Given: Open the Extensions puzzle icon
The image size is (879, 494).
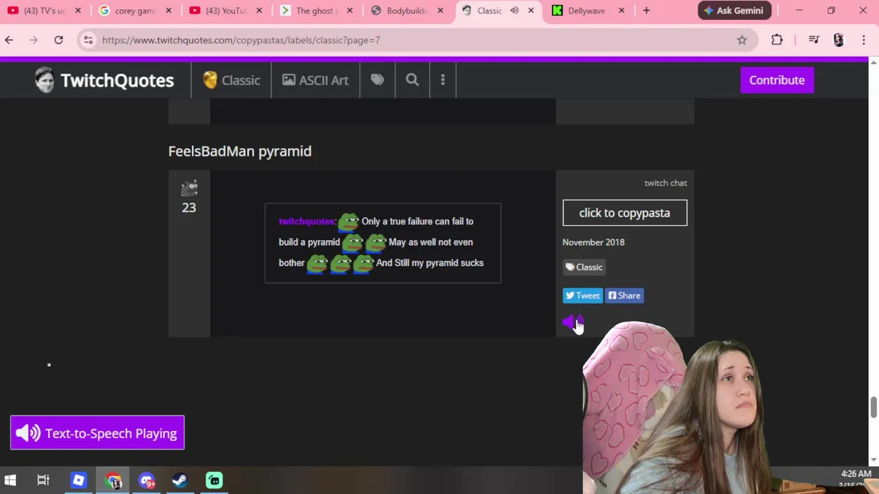Looking at the screenshot, I should pyautogui.click(x=777, y=40).
